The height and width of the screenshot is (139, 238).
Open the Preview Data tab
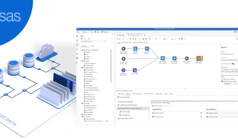click(159, 94)
